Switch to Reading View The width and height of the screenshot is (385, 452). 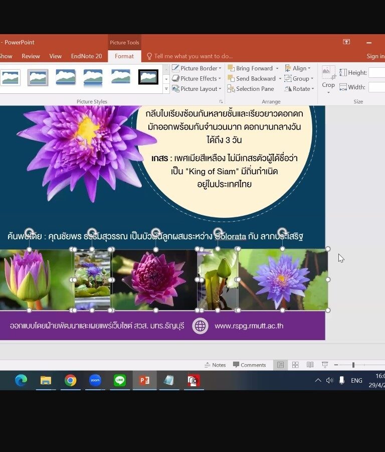coord(310,365)
